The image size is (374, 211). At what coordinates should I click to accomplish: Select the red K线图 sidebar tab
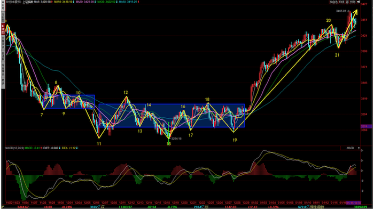(x=3, y=29)
